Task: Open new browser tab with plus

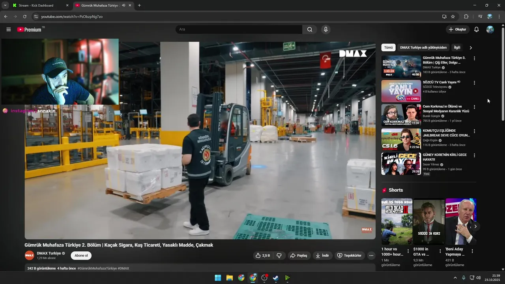Action: (x=139, y=6)
